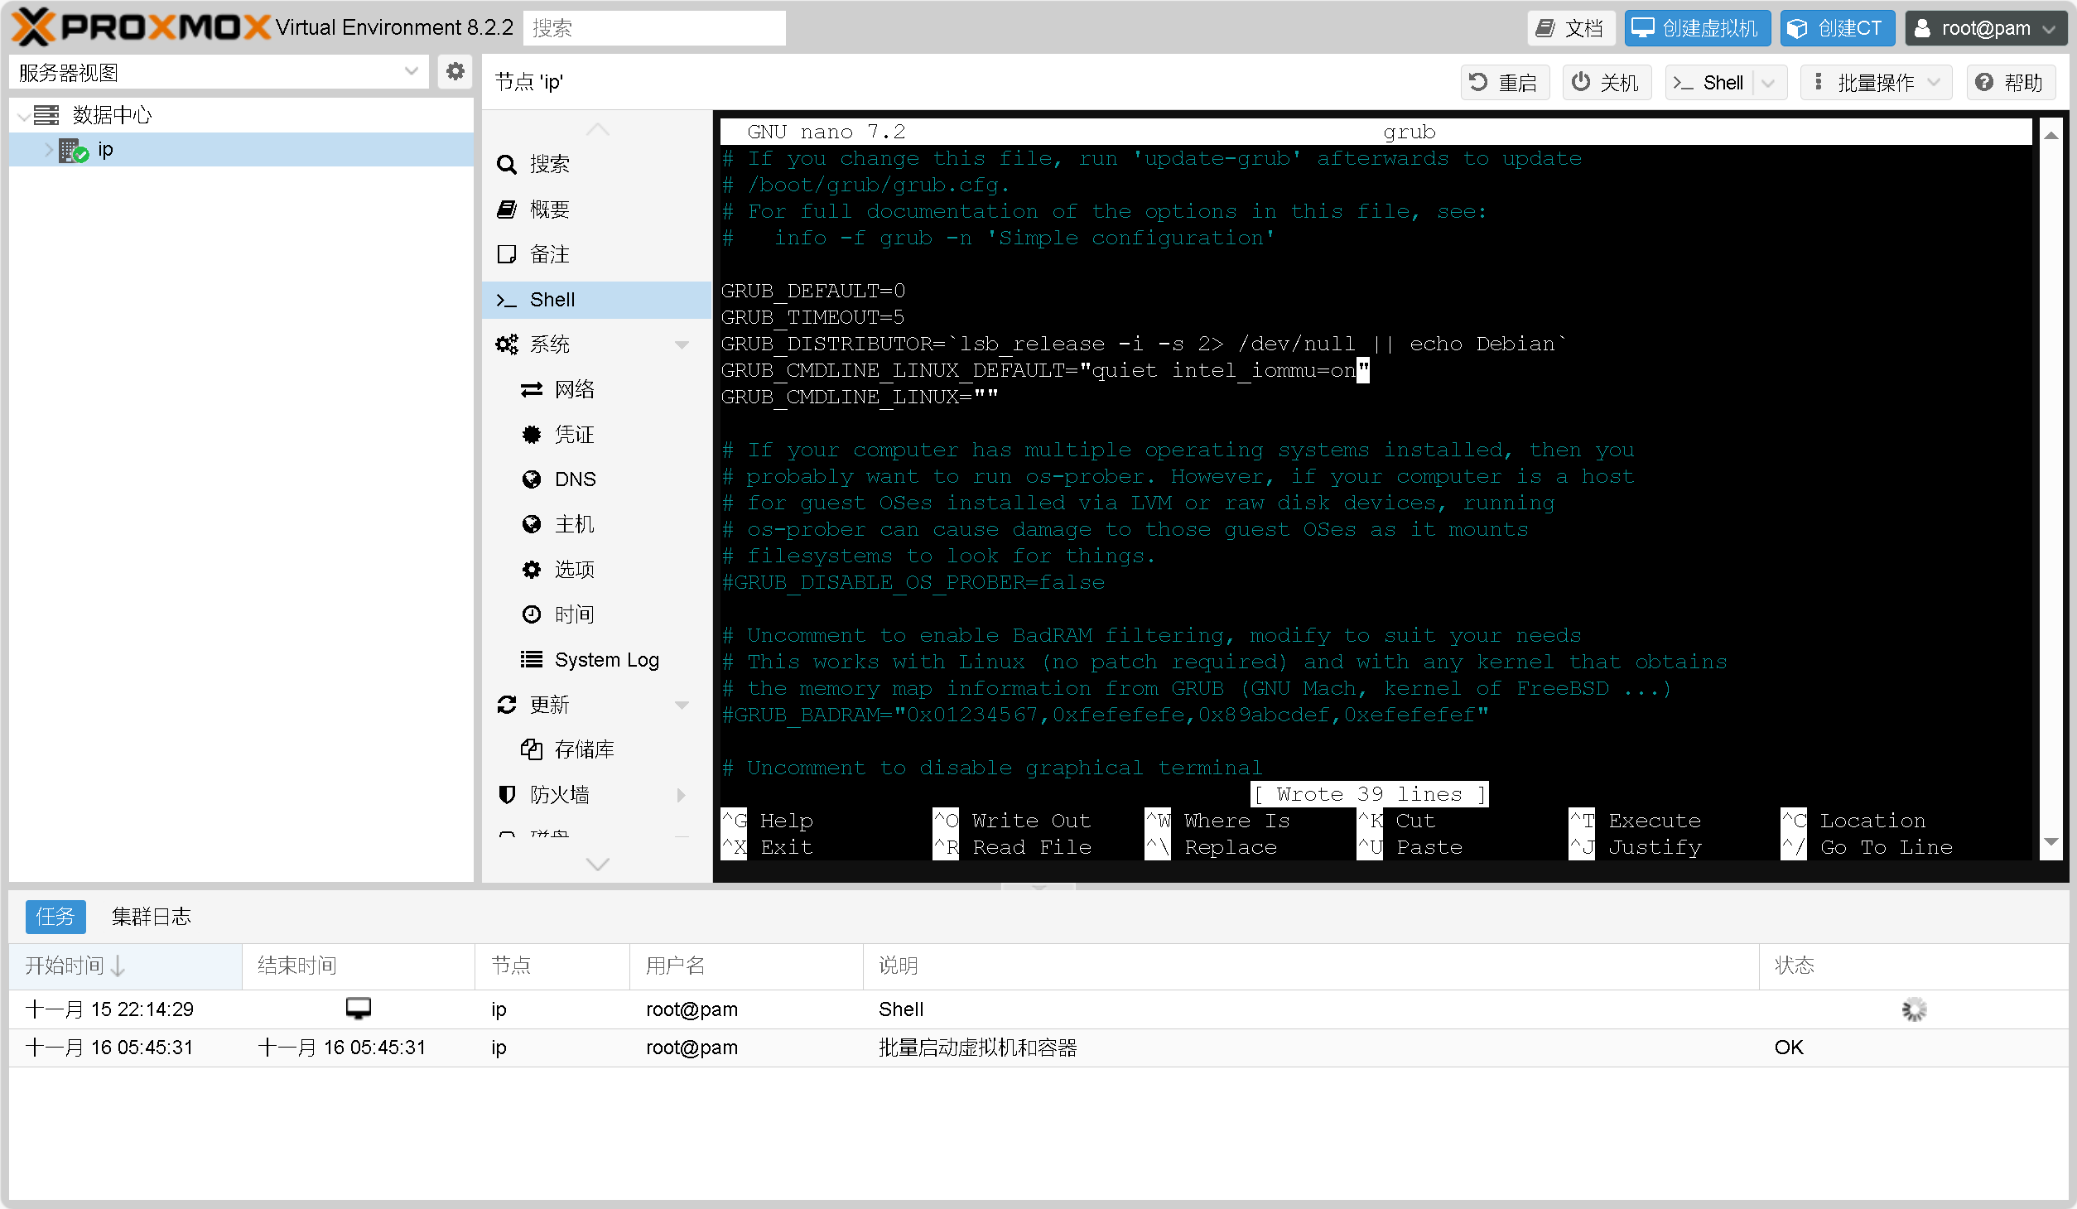Open 概要 summary menu item
Image resolution: width=2077 pixels, height=1209 pixels.
(x=596, y=210)
